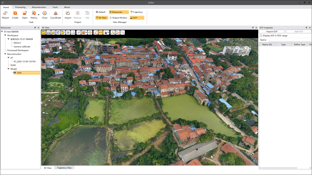
Task: Switch to the Processing ribbon tab
Action: coord(20,7)
